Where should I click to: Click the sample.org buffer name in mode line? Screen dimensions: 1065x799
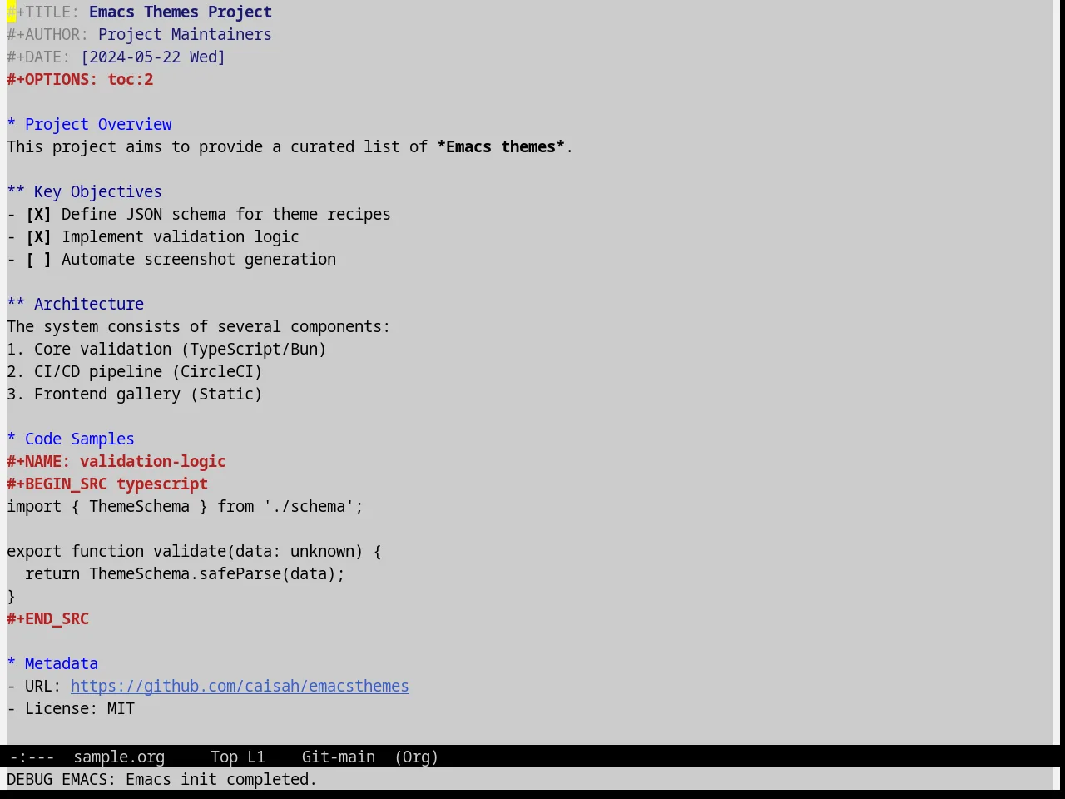click(119, 757)
